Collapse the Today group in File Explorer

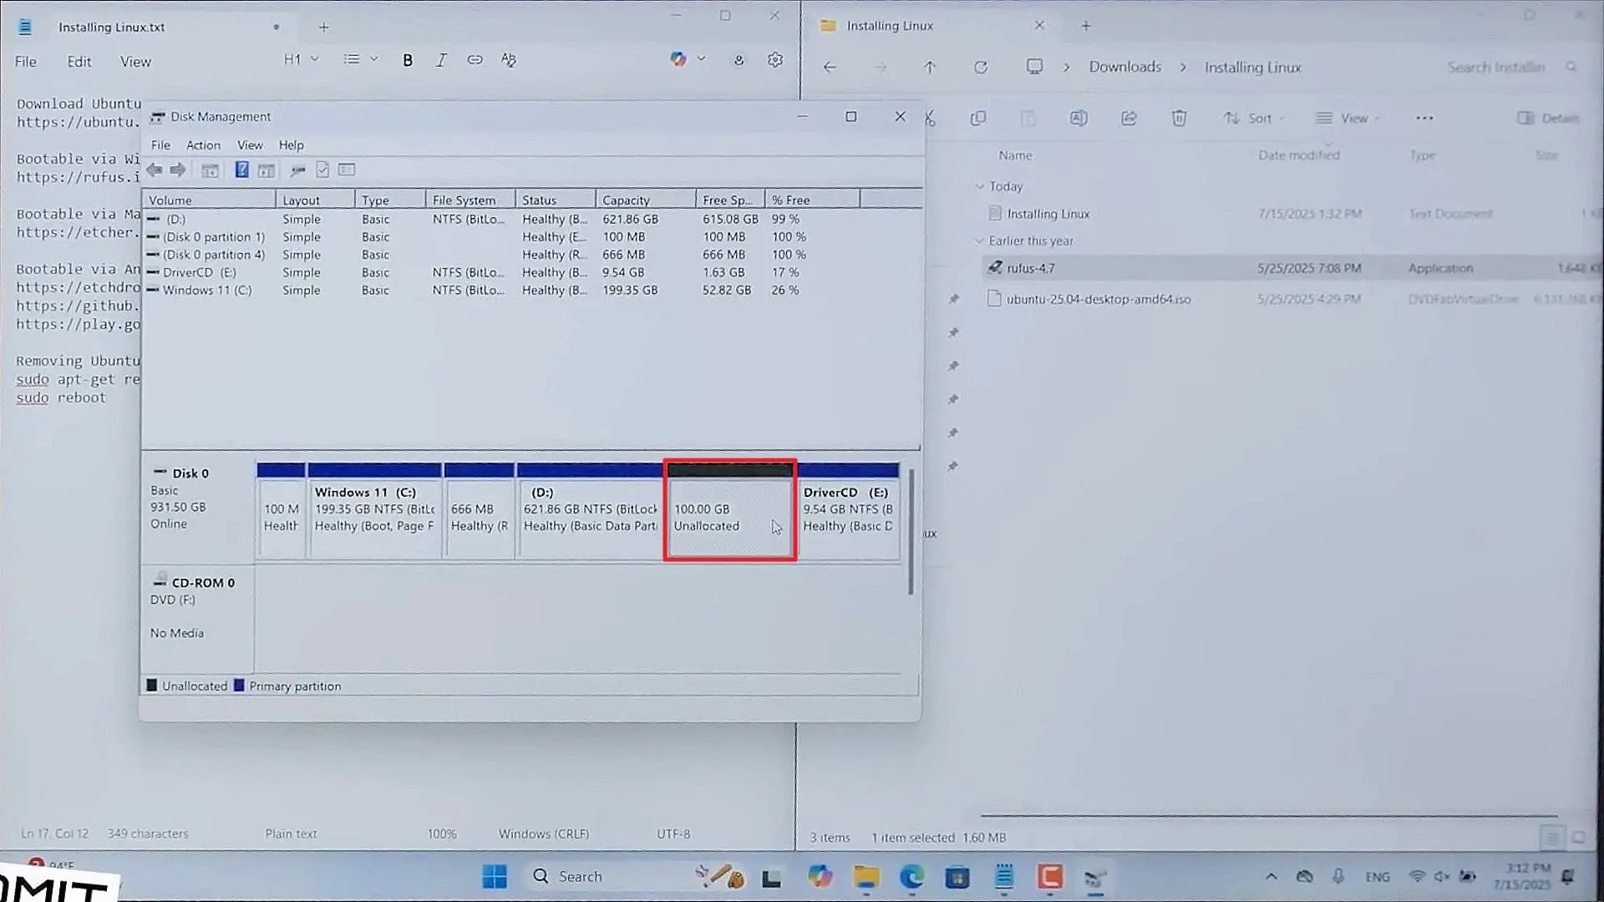tap(980, 186)
